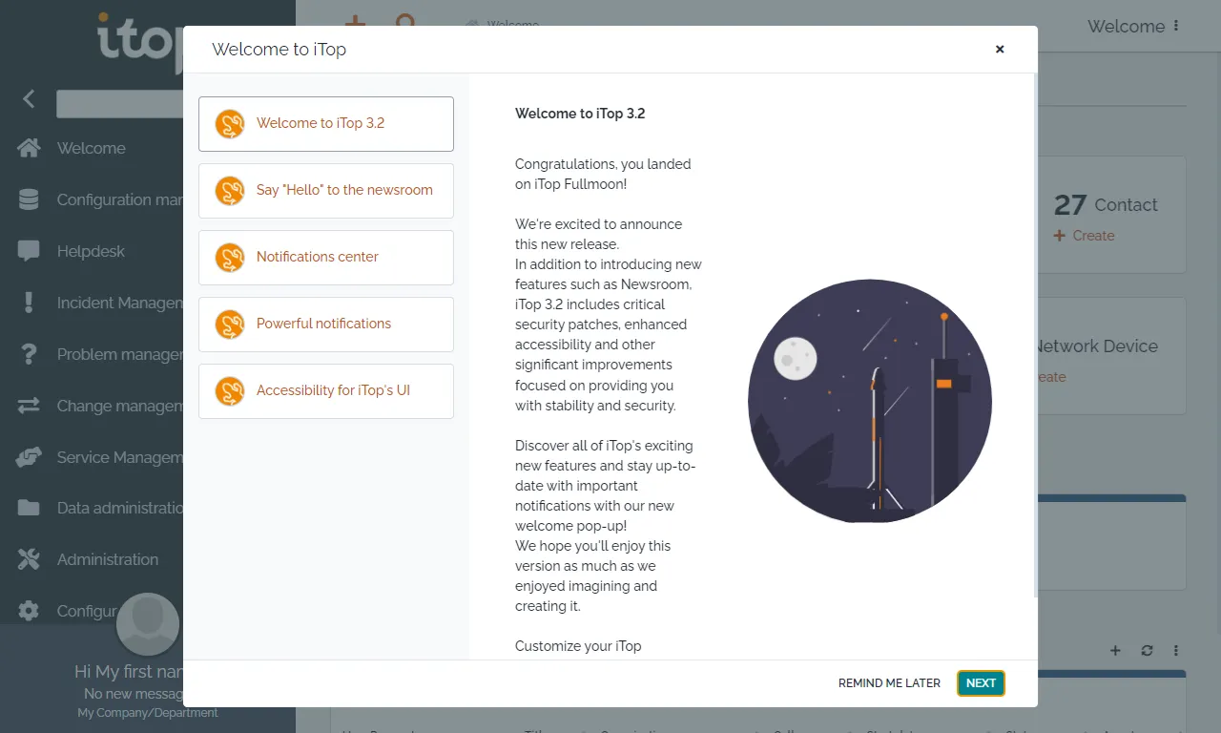Click the Problem management question mark icon
1221x733 pixels.
(29, 354)
